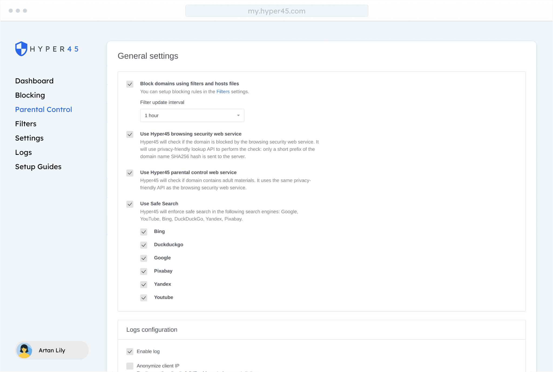Open the Dashboard page in sidebar
The height and width of the screenshot is (372, 553).
[x=34, y=81]
